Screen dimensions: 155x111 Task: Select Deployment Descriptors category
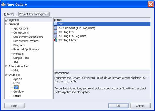[x=28, y=37]
